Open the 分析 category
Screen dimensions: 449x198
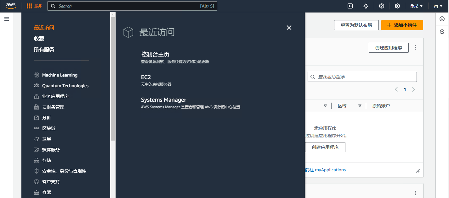(x=47, y=118)
